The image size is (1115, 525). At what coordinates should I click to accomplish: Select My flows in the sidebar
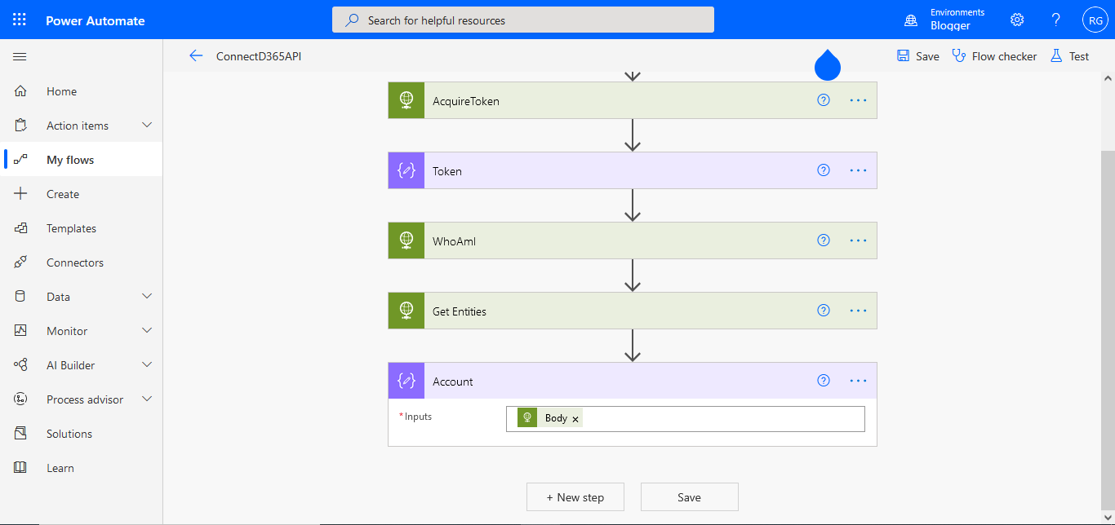click(x=69, y=159)
